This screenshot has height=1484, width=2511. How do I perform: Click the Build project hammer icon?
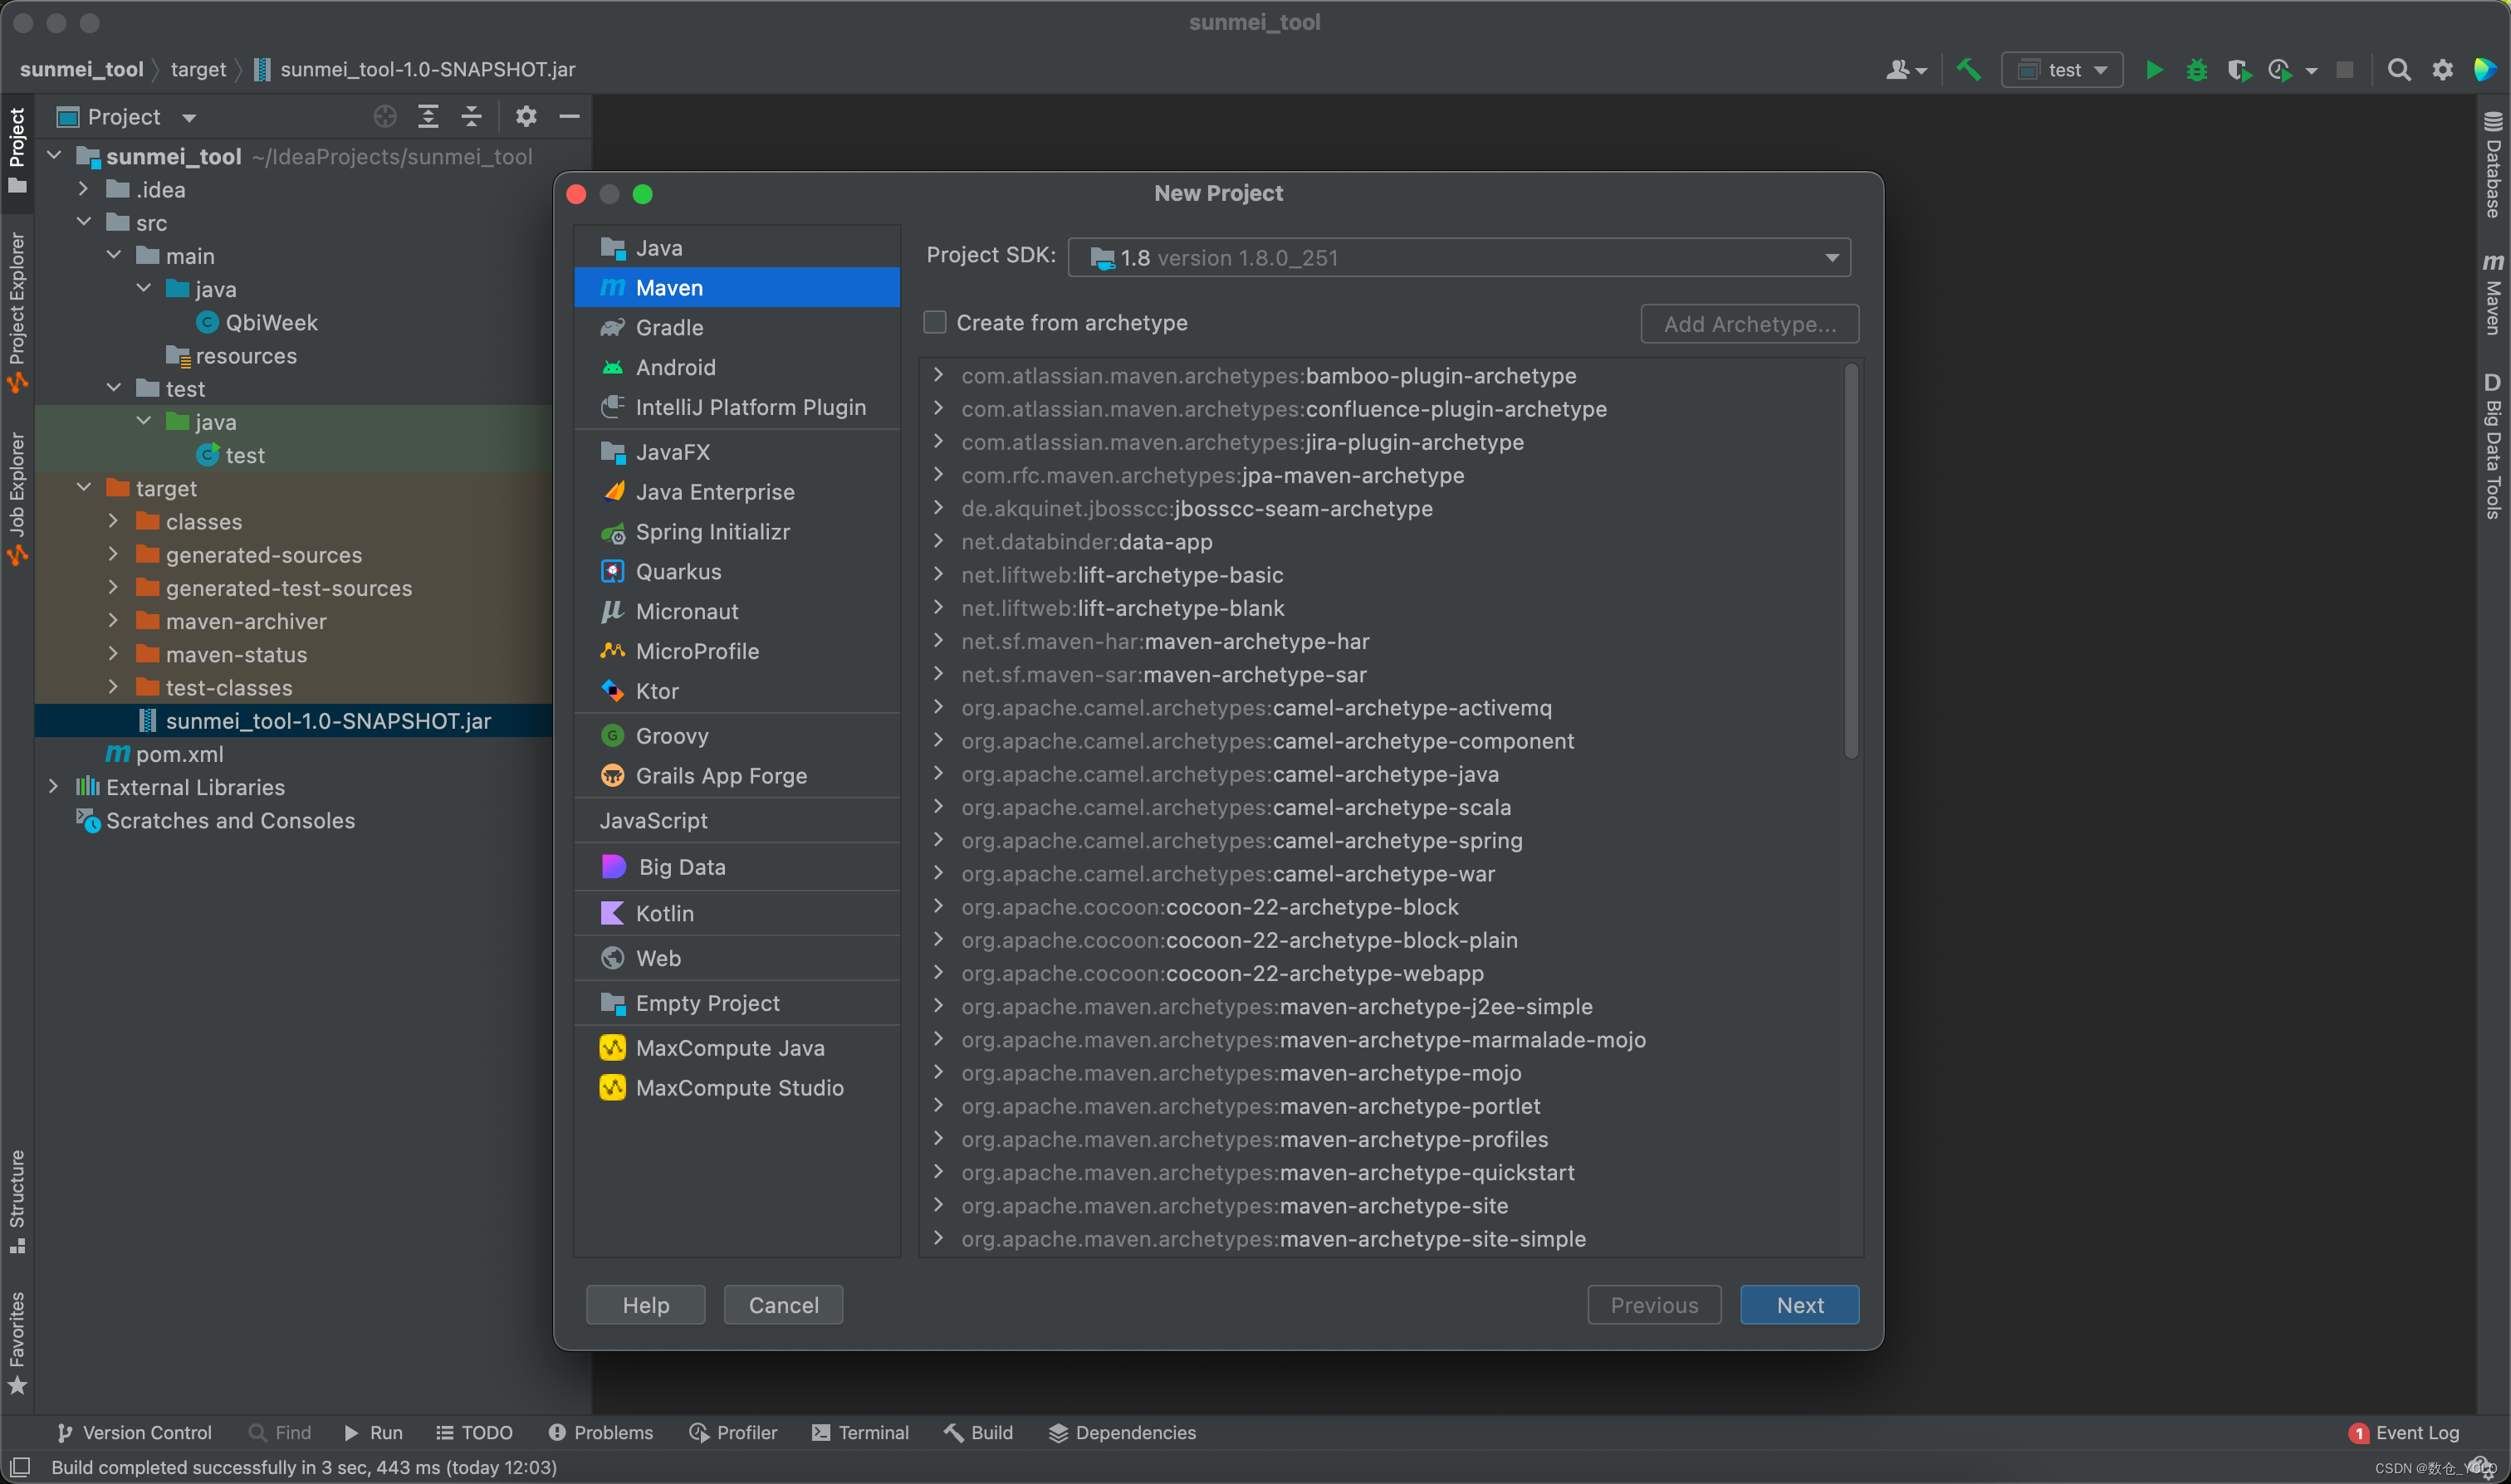(x=1969, y=70)
